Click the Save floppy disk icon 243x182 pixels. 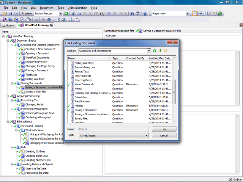(10, 14)
